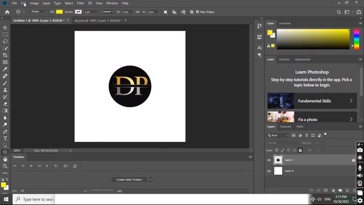
Task: Open the File menu
Action: click(x=14, y=3)
